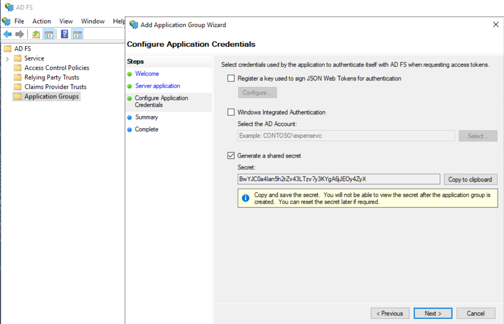Expand the Service tree node
Image resolution: width=504 pixels, height=324 pixels.
pos(7,58)
